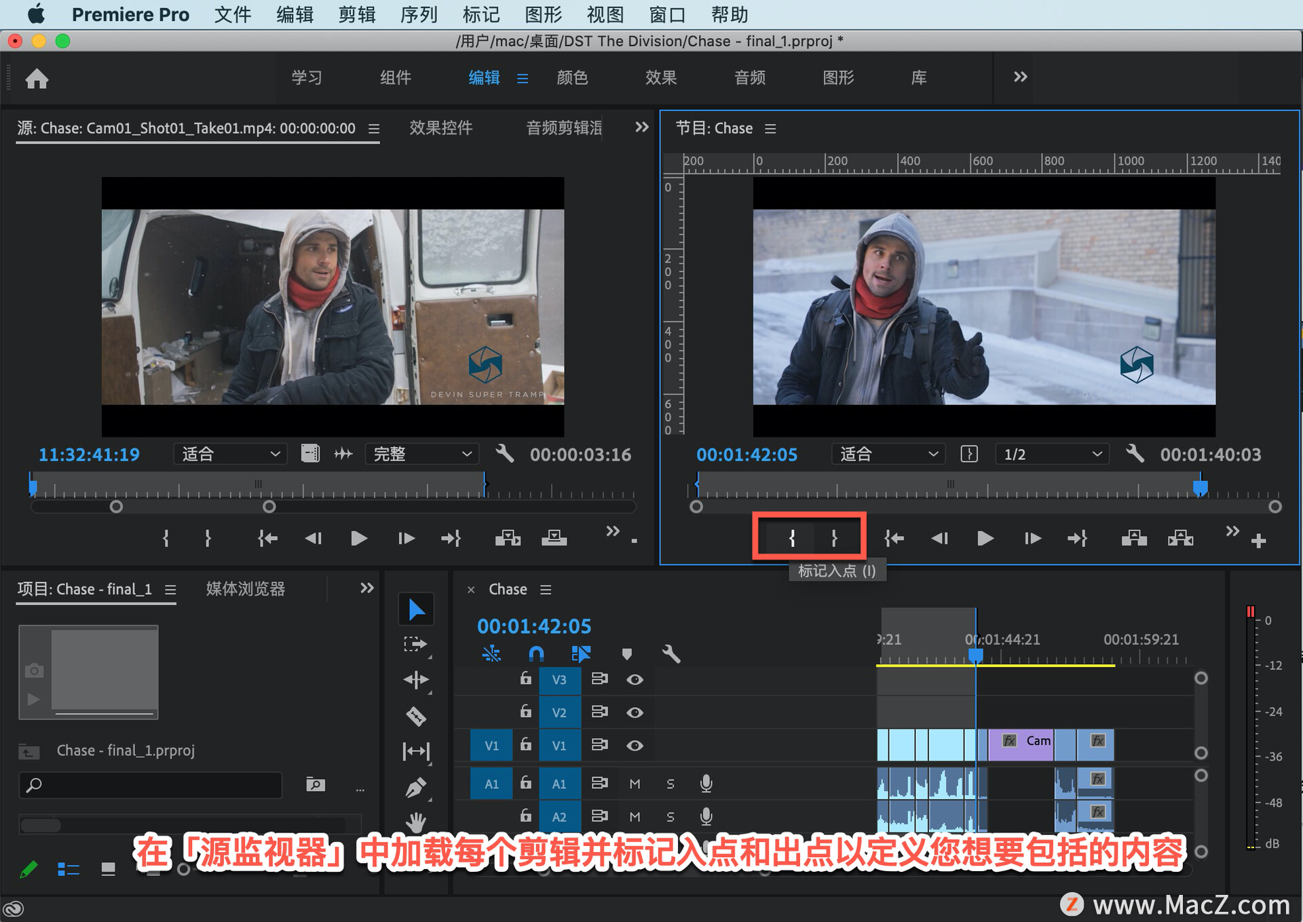Hide track V2 using eye icon
The image size is (1303, 922).
pos(635,712)
